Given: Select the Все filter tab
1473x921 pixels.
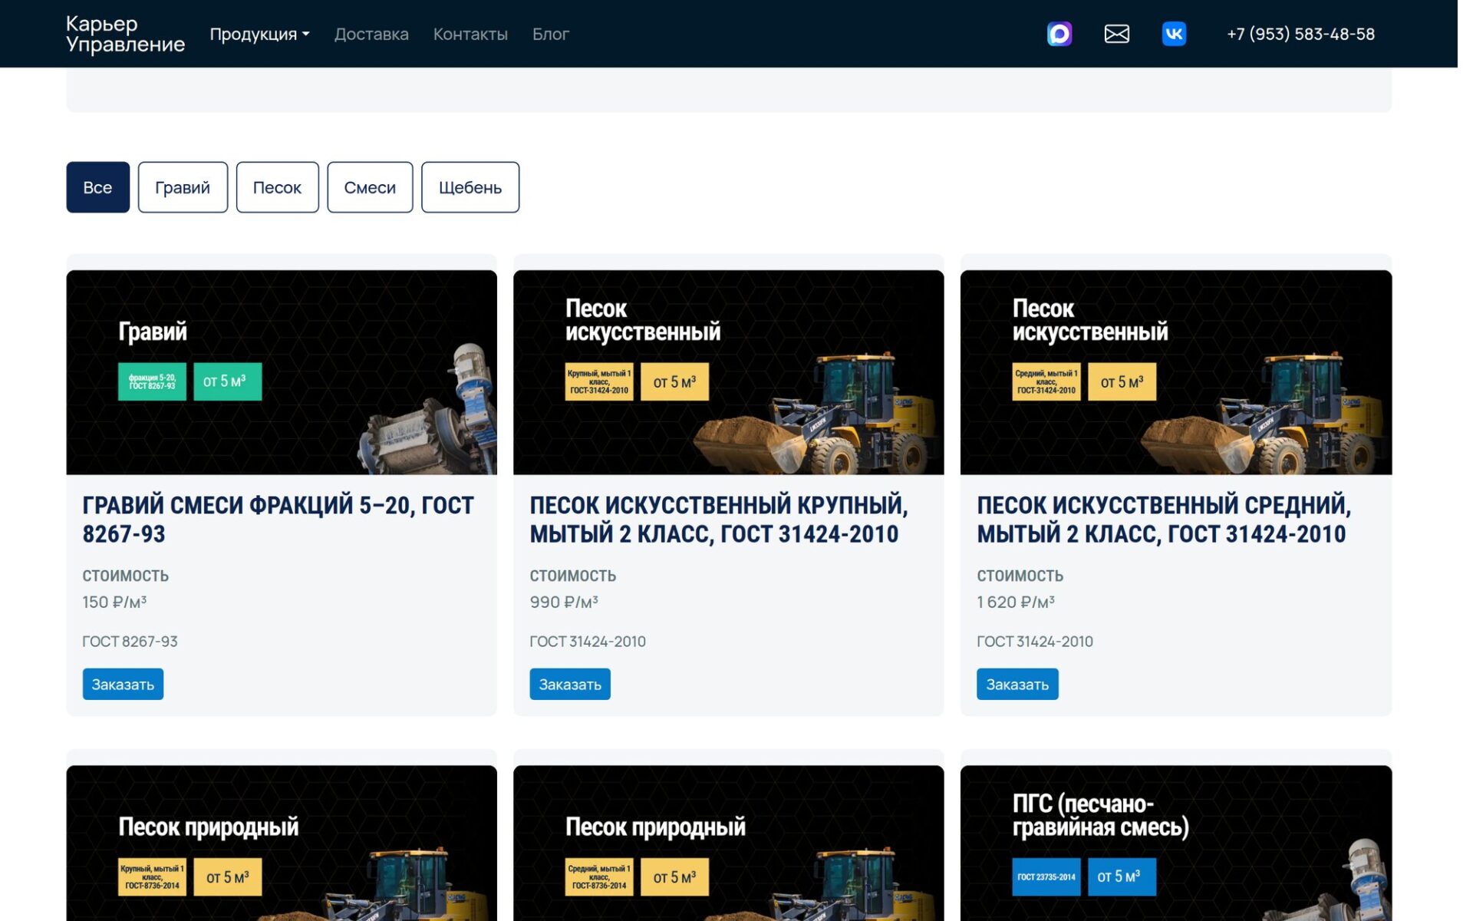Looking at the screenshot, I should pyautogui.click(x=97, y=187).
